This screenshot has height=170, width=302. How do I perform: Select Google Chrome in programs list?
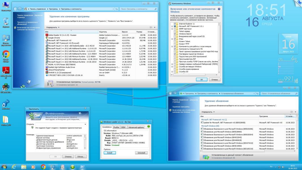click(x=101, y=38)
